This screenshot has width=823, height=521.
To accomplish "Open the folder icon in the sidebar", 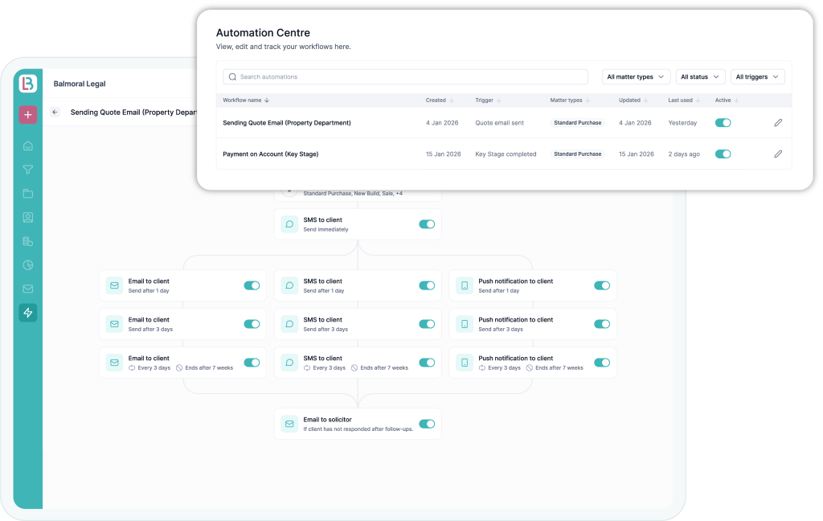I will pos(28,194).
